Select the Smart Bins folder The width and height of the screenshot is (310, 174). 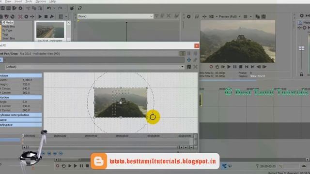tap(9, 38)
